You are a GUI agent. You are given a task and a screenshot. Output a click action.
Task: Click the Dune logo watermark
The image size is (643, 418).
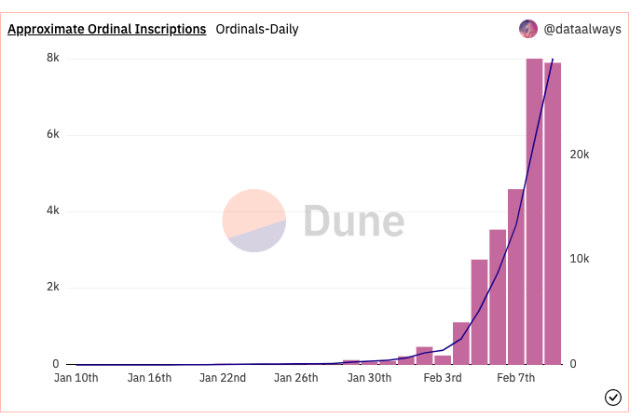(x=314, y=221)
